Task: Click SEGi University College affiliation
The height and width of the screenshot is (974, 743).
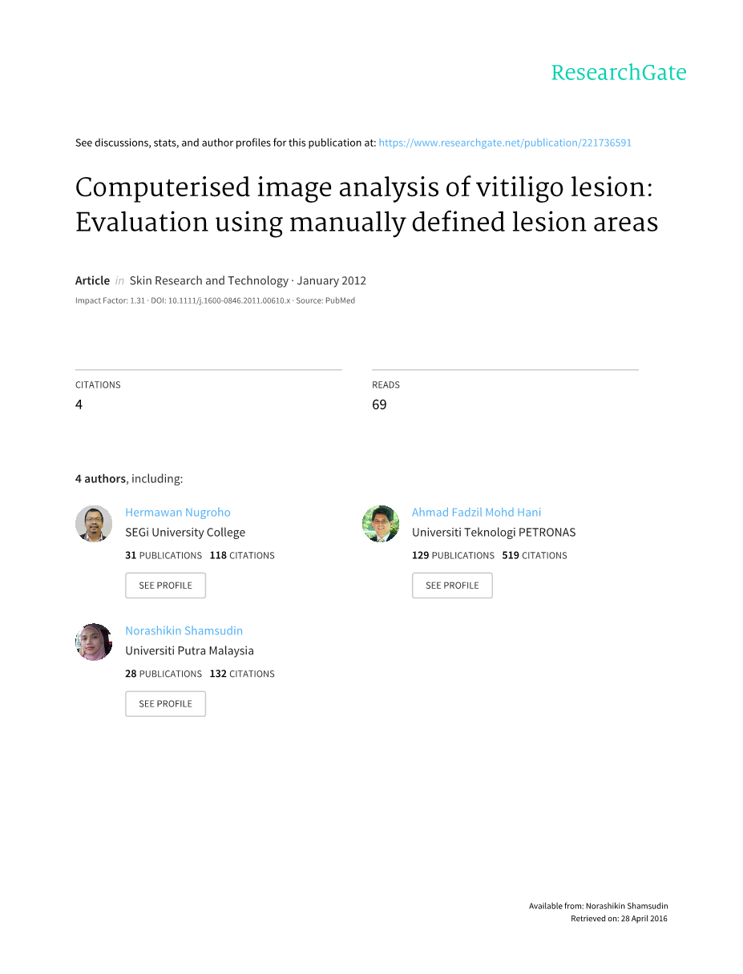Action: click(x=185, y=533)
